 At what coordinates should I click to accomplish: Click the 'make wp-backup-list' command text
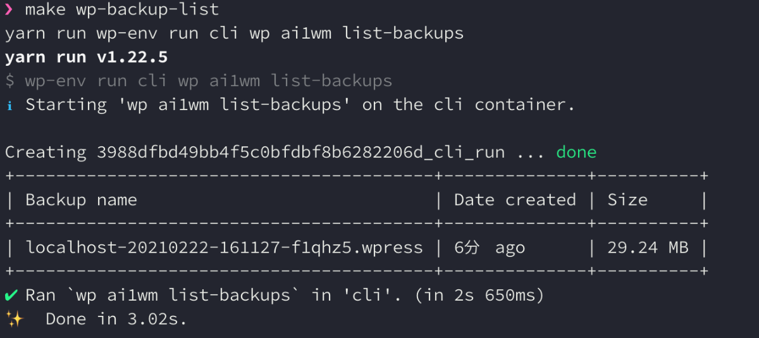point(122,9)
